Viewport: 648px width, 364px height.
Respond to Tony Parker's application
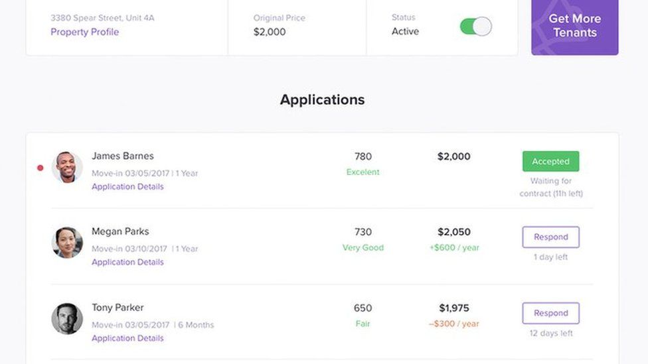550,313
